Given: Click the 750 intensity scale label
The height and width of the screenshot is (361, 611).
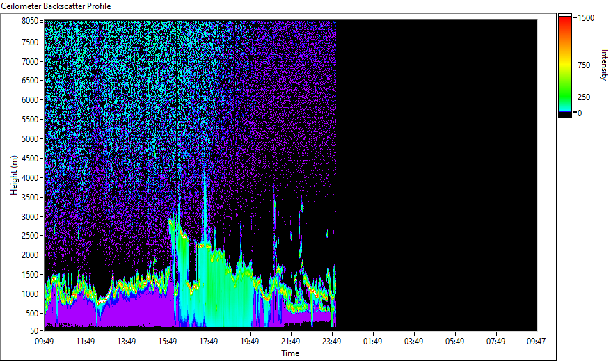Looking at the screenshot, I should pos(584,65).
